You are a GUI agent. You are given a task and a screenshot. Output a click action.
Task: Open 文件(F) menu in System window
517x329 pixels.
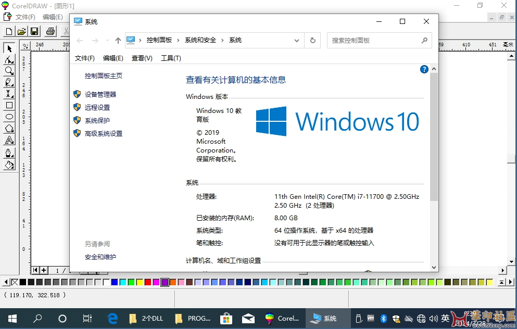(84, 58)
